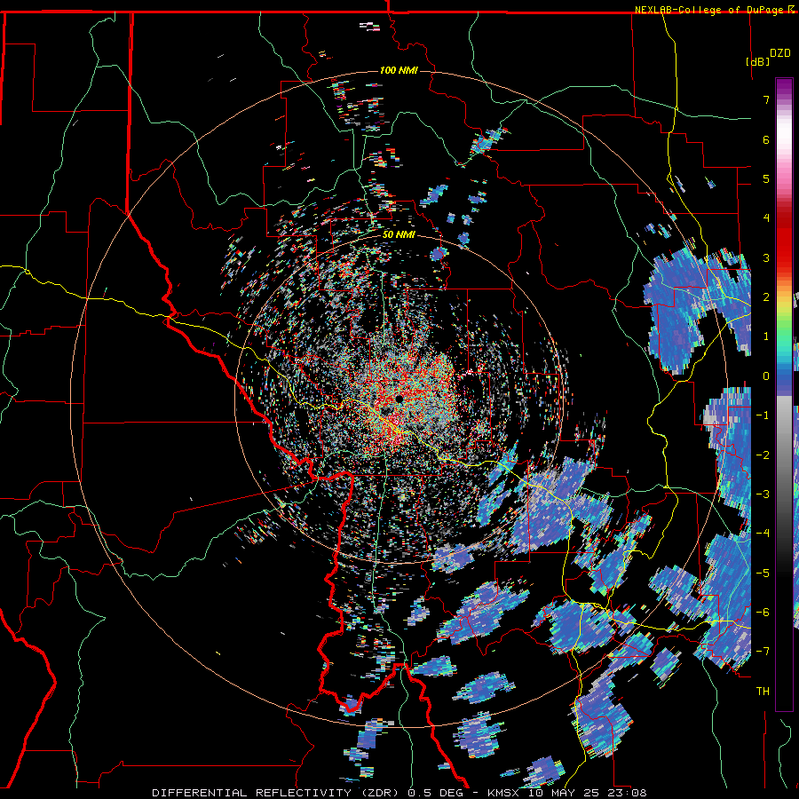Click legend value -3
This screenshot has height=799, width=799.
(x=763, y=494)
